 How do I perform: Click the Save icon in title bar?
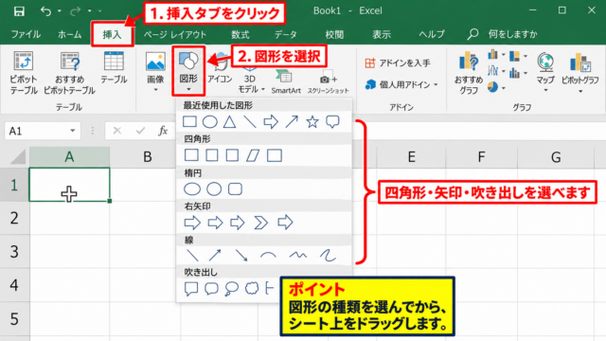[19, 11]
